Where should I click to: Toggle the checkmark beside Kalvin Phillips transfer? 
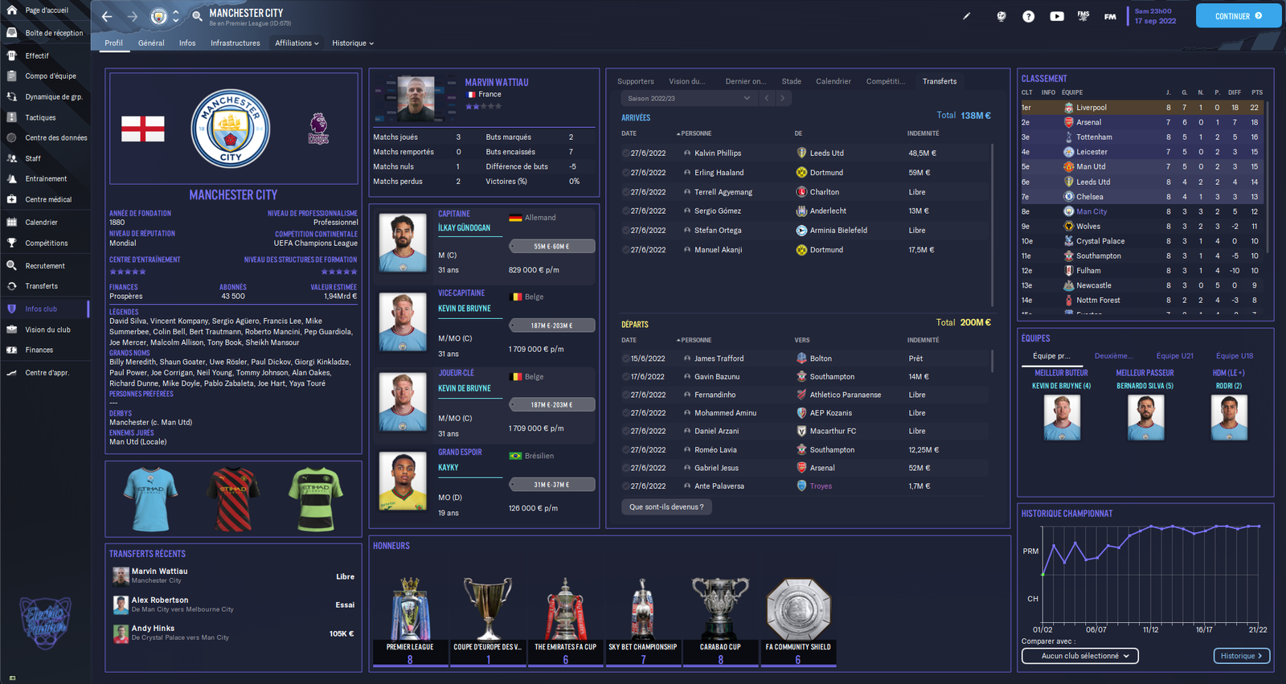(625, 154)
